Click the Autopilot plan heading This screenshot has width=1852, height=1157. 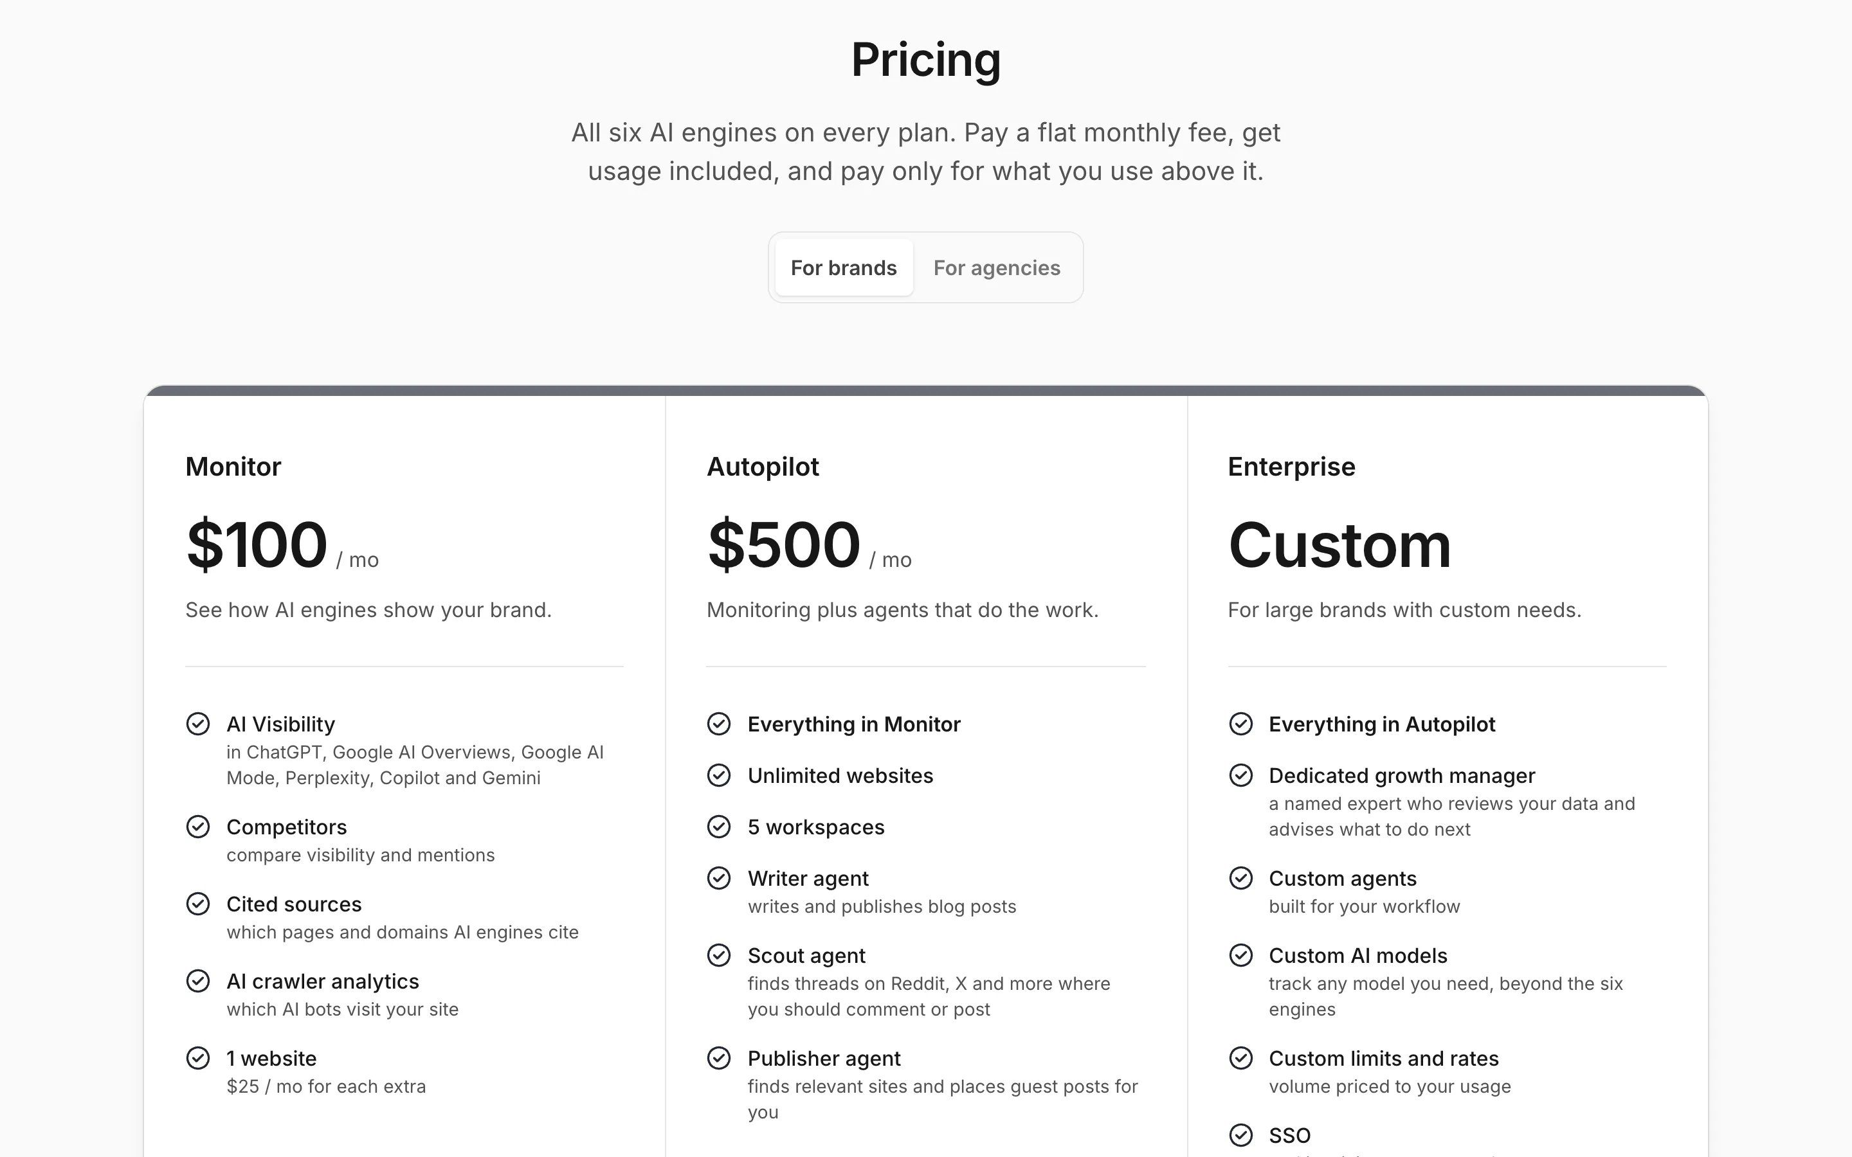pos(763,467)
